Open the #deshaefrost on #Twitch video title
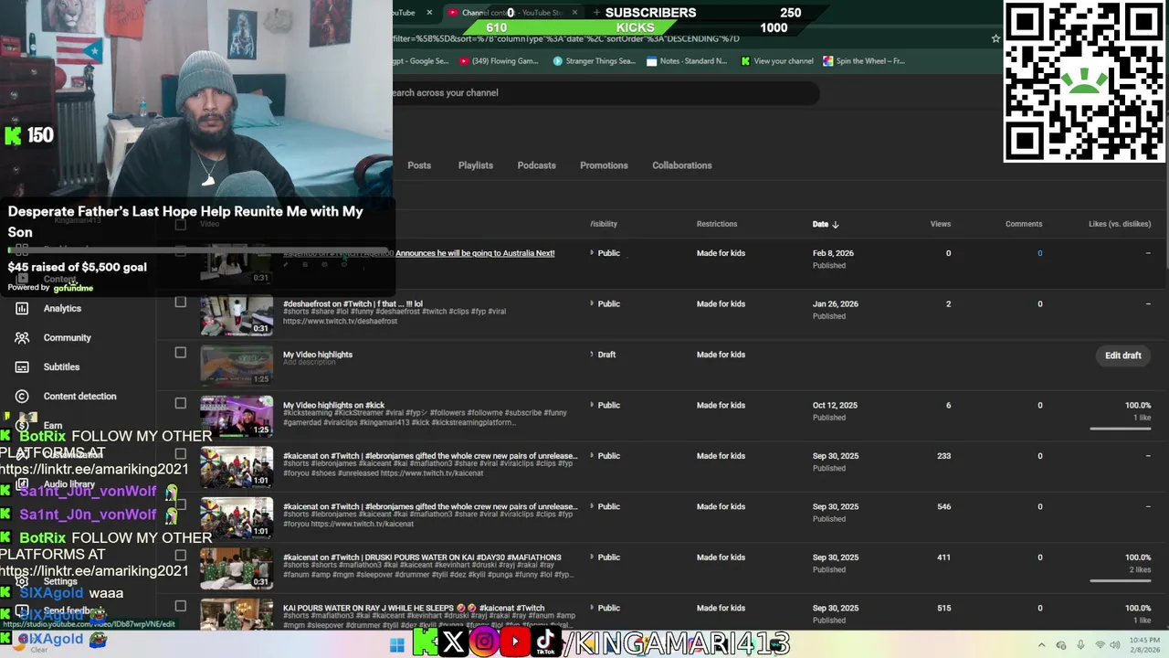1169x658 pixels. tap(353, 303)
